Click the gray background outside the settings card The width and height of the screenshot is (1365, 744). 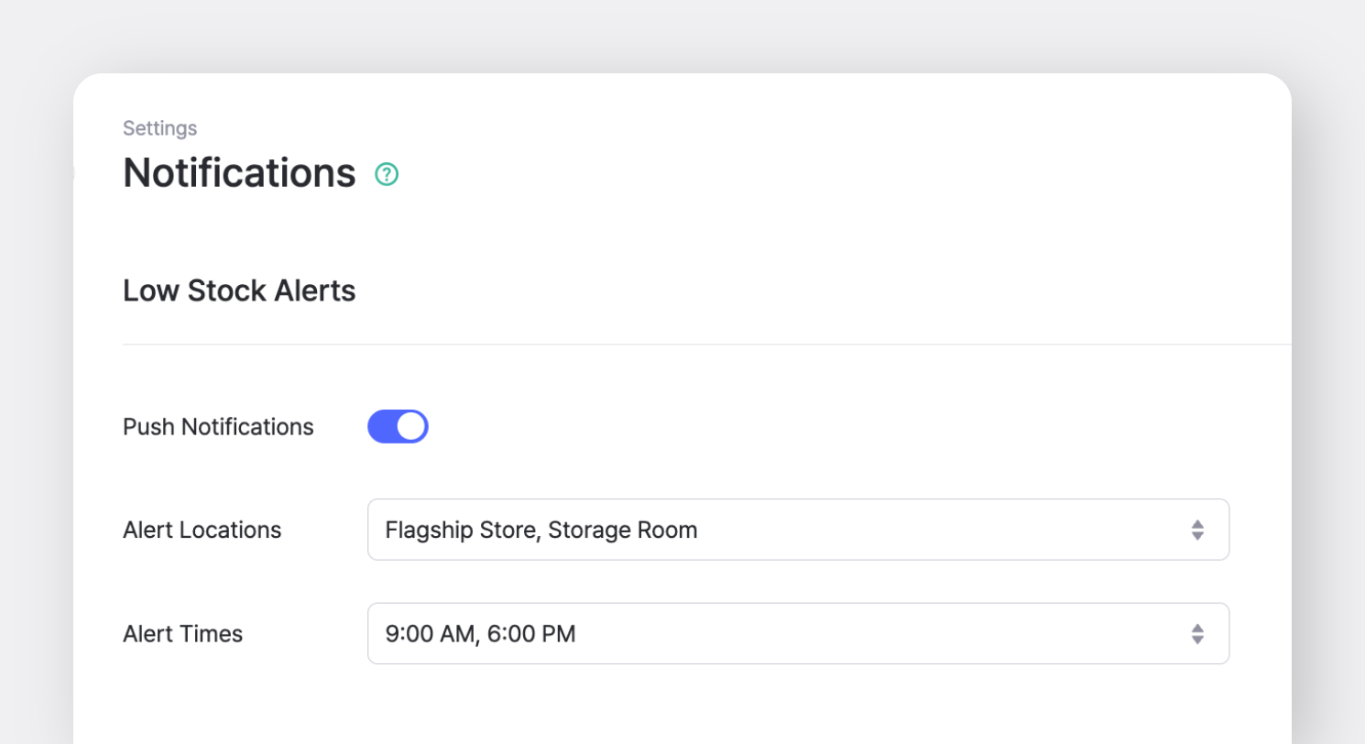tap(37, 367)
